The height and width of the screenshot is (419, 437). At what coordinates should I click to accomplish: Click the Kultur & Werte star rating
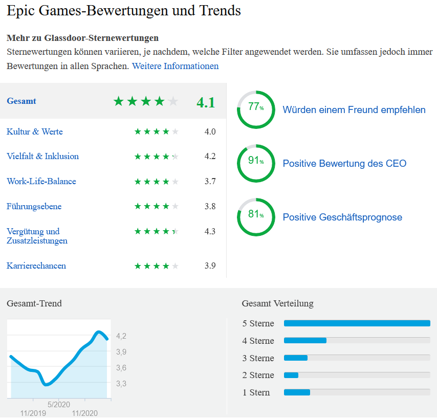[157, 131]
